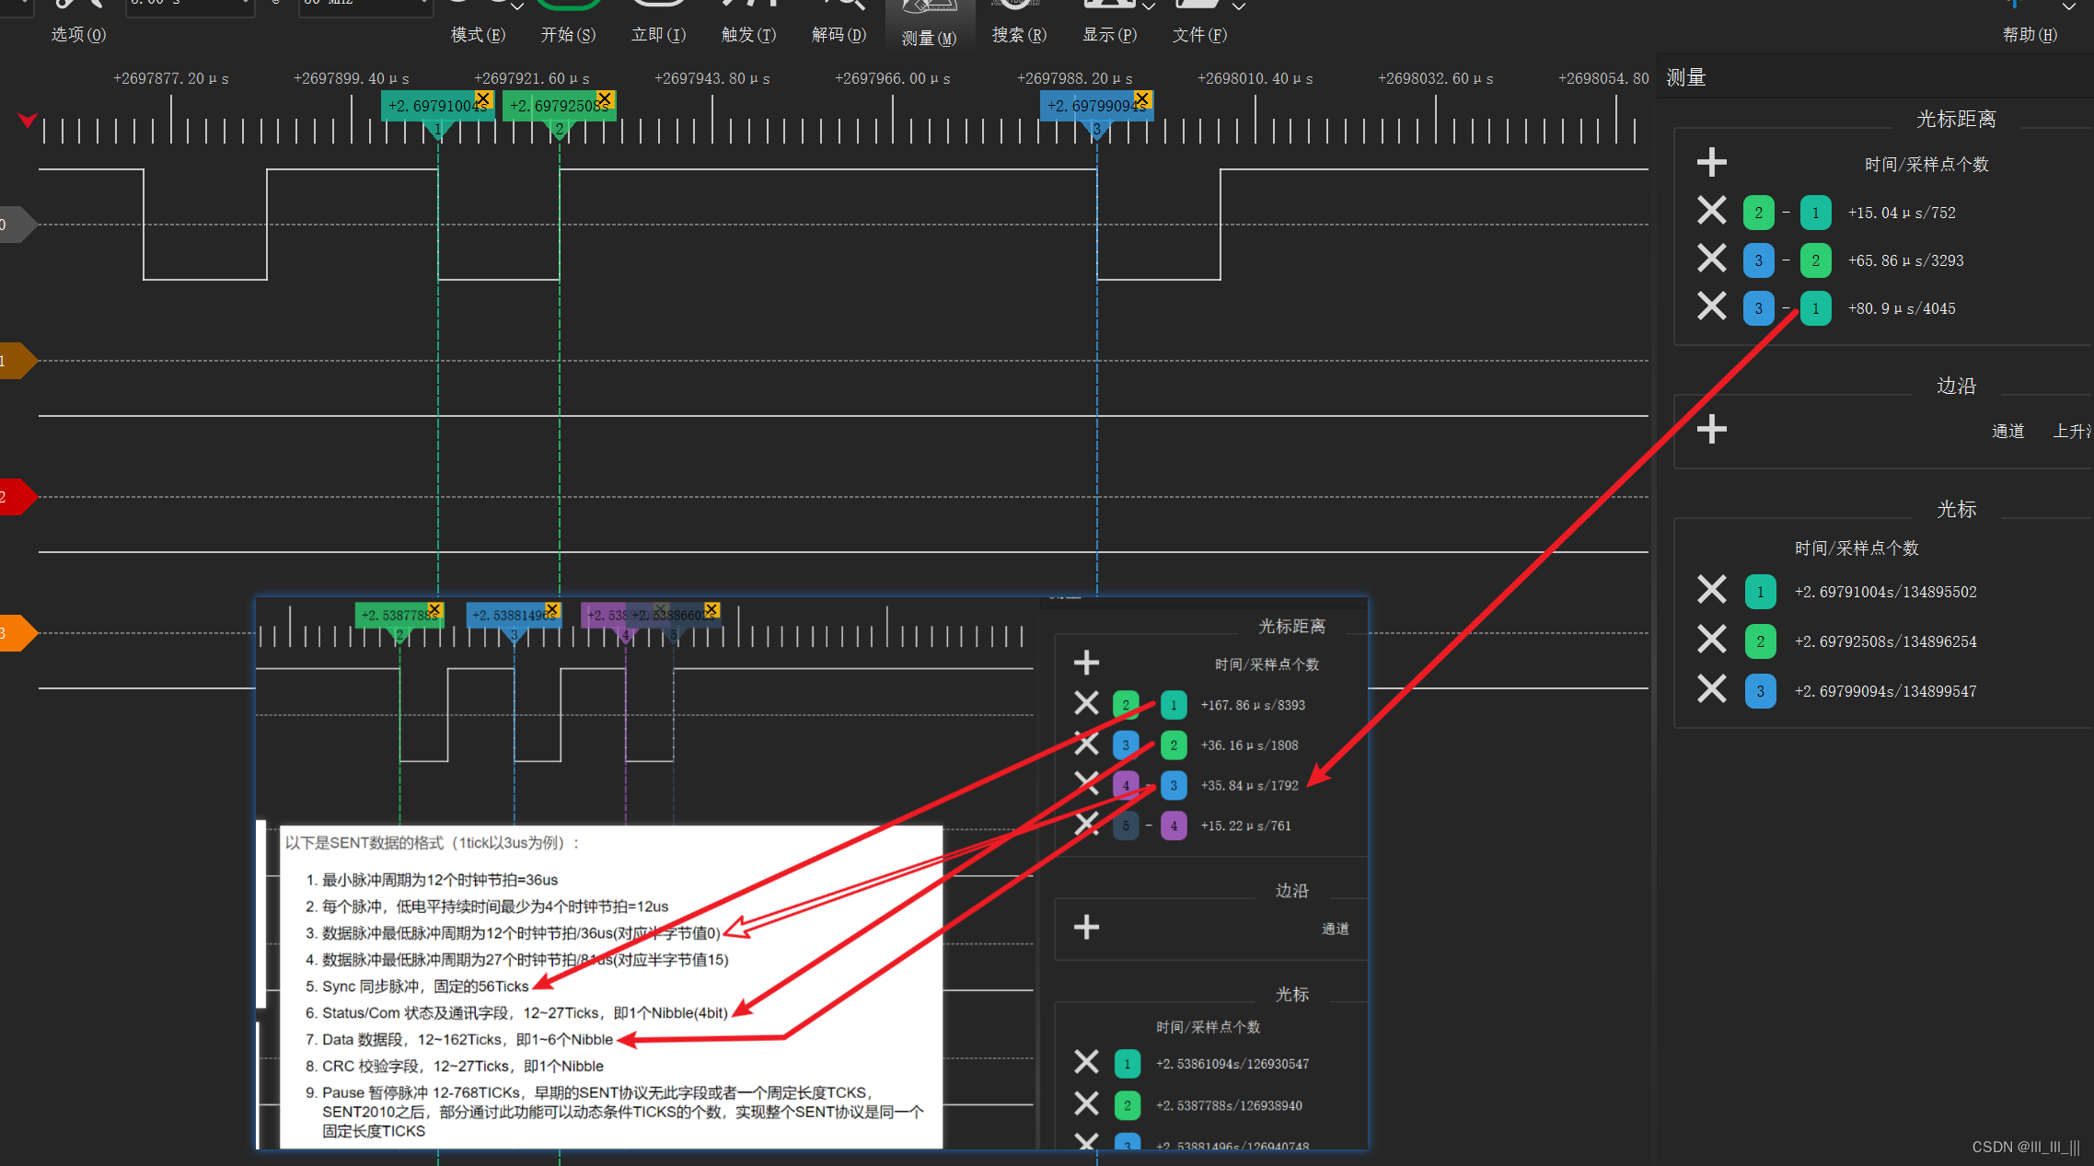Add an edge measurement under 边沿 section
Image resolution: width=2094 pixels, height=1166 pixels.
(x=1711, y=429)
